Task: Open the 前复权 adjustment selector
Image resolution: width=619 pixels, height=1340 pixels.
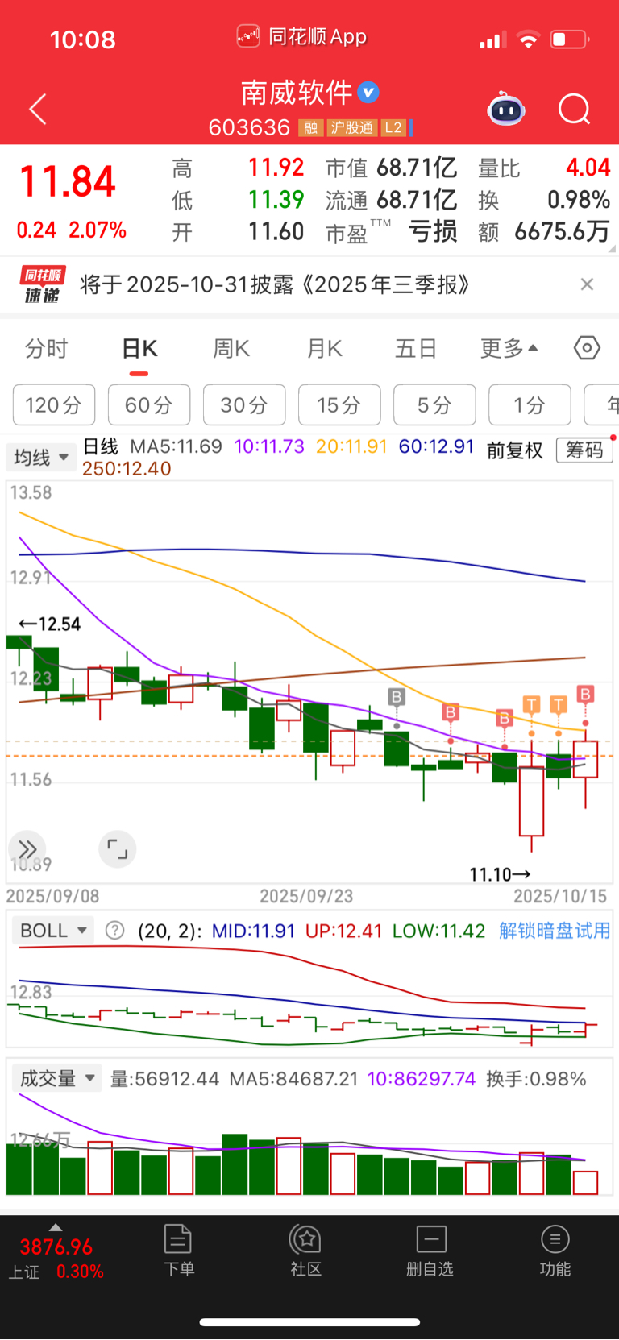Action: coord(514,450)
